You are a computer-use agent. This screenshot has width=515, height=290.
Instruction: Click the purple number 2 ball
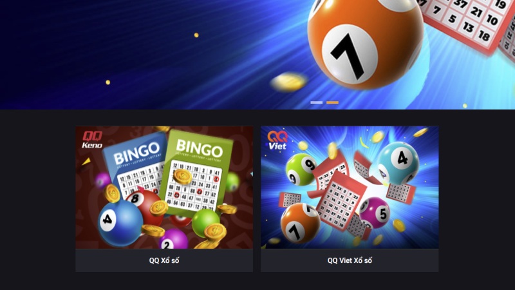click(x=173, y=239)
